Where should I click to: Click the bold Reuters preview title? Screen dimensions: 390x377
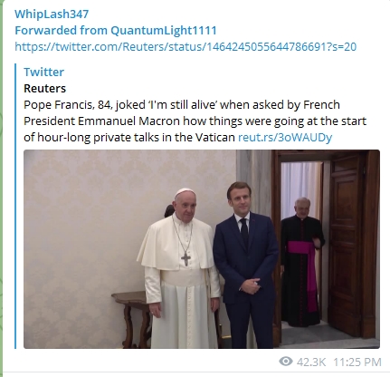pos(44,89)
